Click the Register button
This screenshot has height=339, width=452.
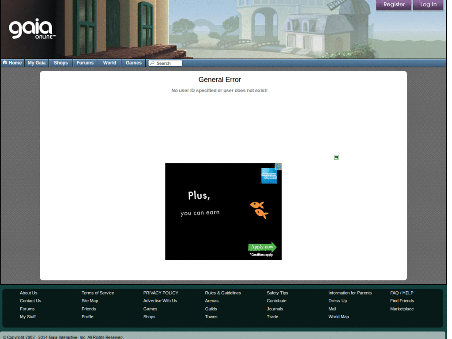point(393,5)
